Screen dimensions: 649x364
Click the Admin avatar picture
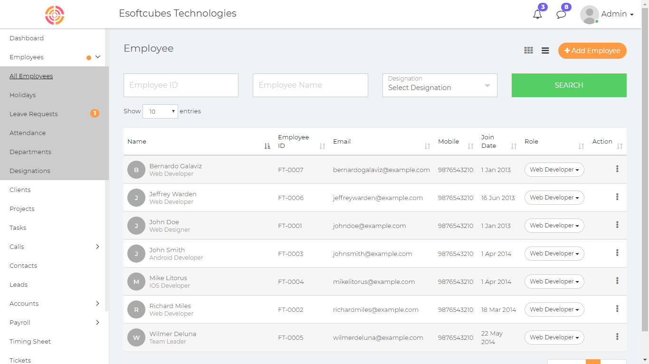coord(589,14)
